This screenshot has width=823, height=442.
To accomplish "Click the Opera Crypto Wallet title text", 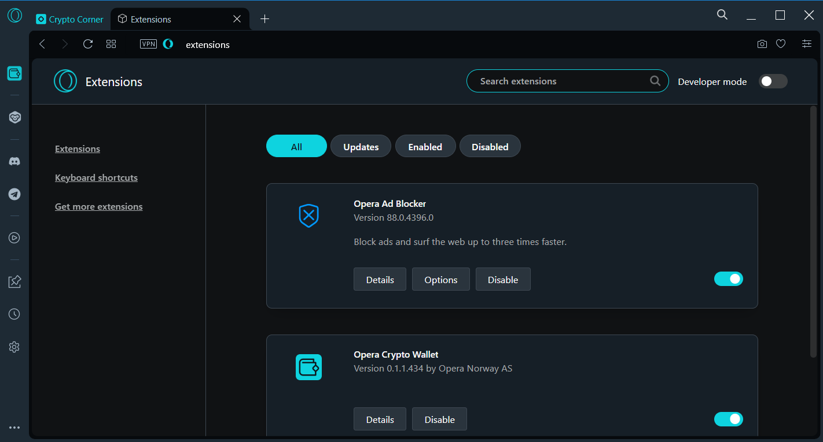I will click(396, 354).
